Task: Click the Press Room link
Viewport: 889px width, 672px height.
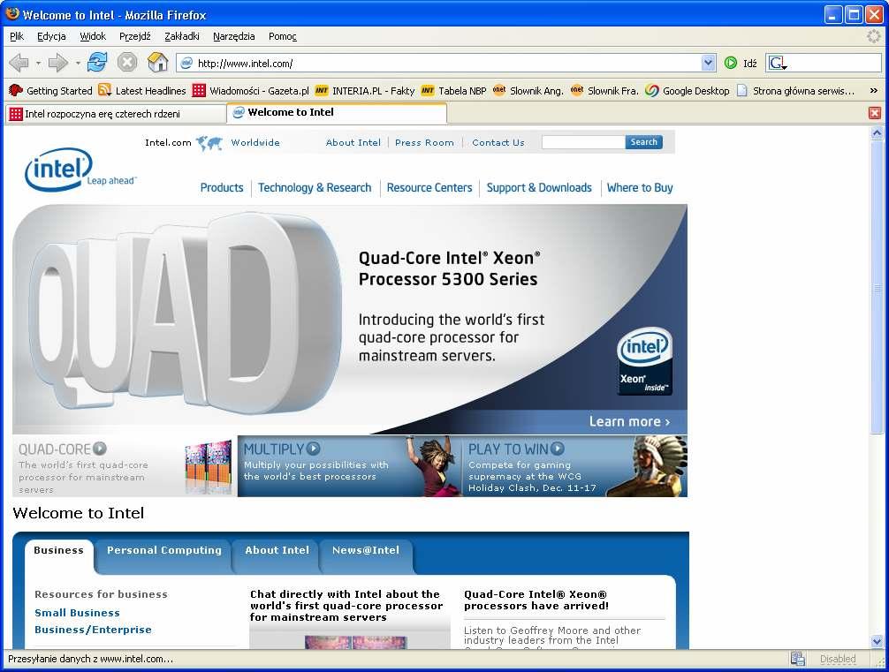Action: (x=424, y=143)
